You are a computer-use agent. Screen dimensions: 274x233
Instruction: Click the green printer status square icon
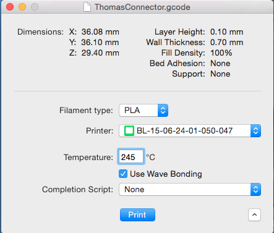(x=129, y=131)
